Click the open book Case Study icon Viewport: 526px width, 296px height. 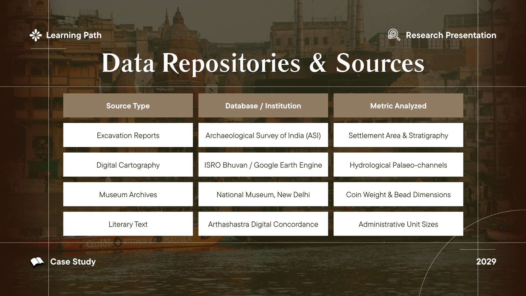pyautogui.click(x=37, y=262)
